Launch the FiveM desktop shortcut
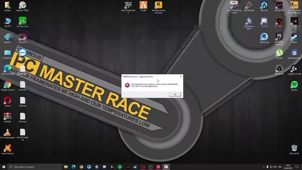The height and width of the screenshot is (170, 302). click(143, 6)
